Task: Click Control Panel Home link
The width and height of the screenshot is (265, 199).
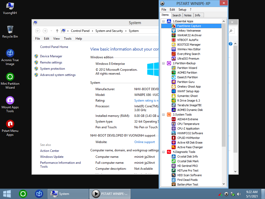Action: tap(54, 47)
